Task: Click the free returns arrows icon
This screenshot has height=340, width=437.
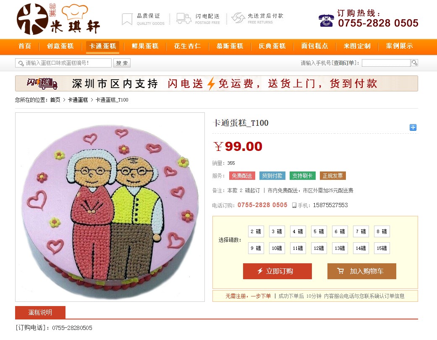Action: 238,18
